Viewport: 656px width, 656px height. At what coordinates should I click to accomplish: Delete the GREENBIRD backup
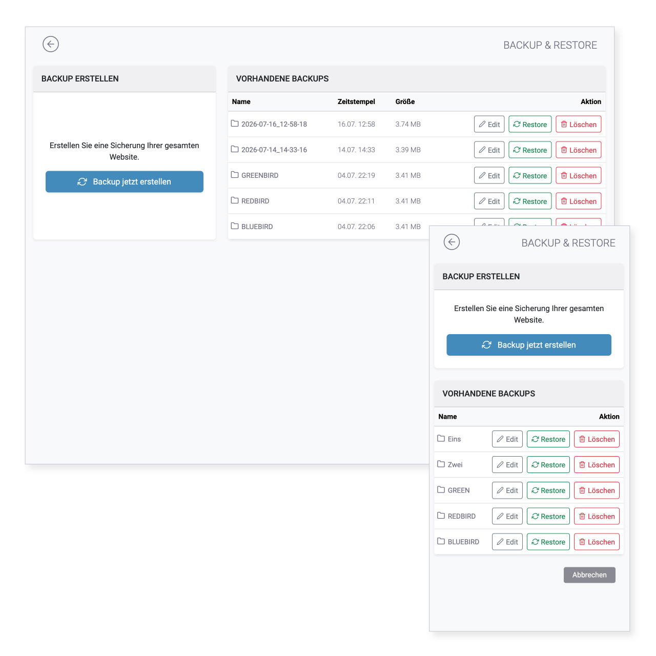click(x=579, y=176)
